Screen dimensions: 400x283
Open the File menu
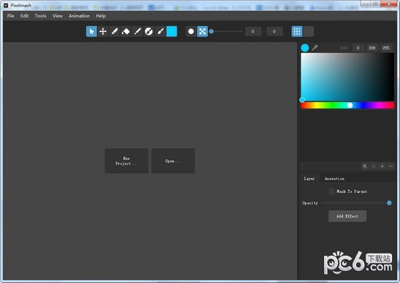tap(11, 16)
